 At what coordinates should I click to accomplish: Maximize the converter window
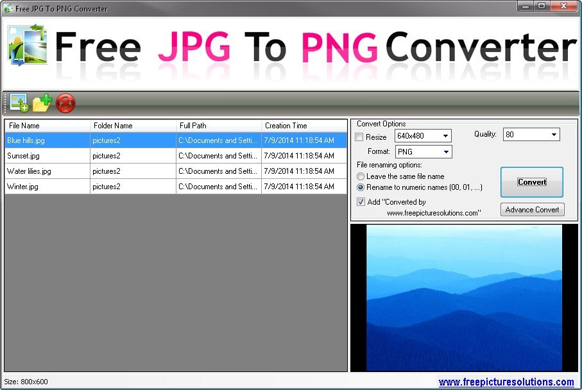(542, 6)
